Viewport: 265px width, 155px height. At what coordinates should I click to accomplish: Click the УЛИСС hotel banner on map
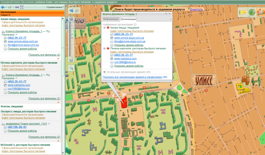point(204,80)
